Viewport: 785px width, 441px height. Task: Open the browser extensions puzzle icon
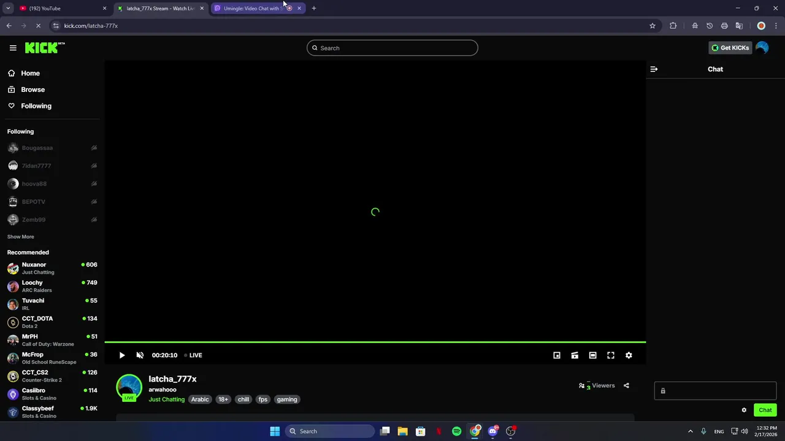(x=673, y=26)
